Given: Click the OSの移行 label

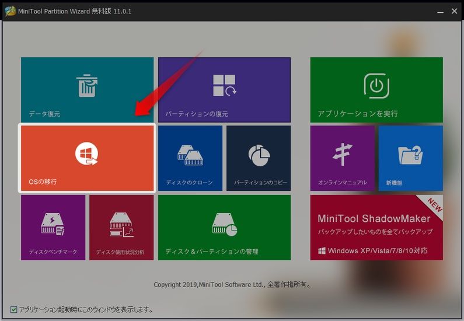Looking at the screenshot, I should [x=43, y=182].
